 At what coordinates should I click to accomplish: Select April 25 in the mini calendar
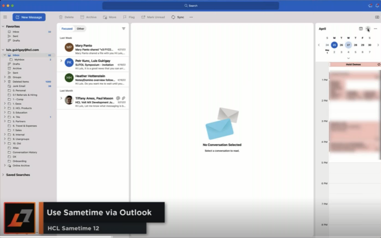pyautogui.click(x=334, y=45)
